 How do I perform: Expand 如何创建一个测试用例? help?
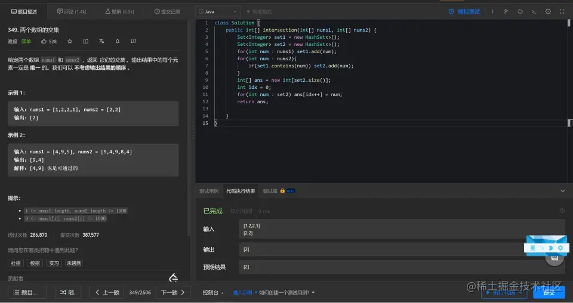click(287, 292)
